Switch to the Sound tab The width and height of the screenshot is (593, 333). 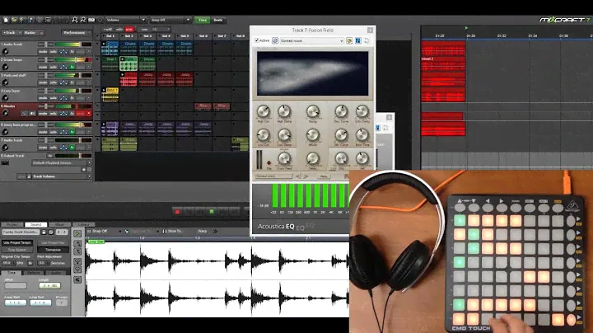pos(36,224)
